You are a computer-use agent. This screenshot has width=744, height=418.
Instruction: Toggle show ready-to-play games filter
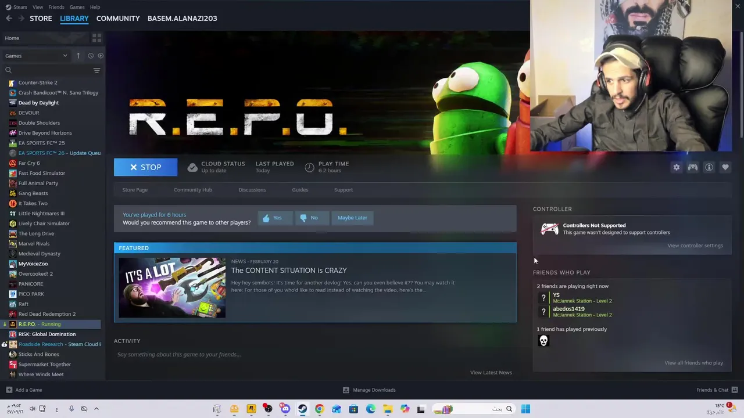(x=101, y=56)
